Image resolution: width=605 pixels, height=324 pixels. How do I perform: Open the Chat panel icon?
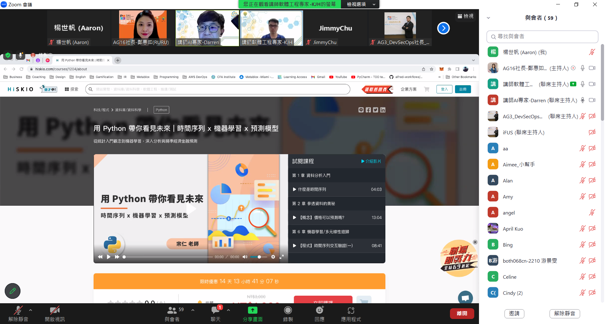[x=216, y=310]
